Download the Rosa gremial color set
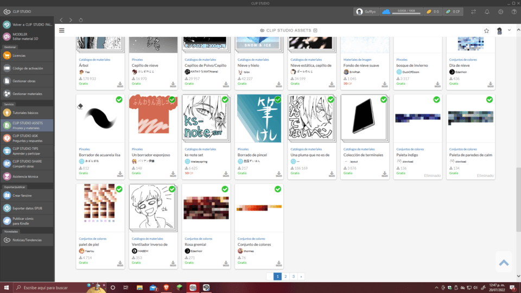The image size is (521, 293). coord(226,264)
